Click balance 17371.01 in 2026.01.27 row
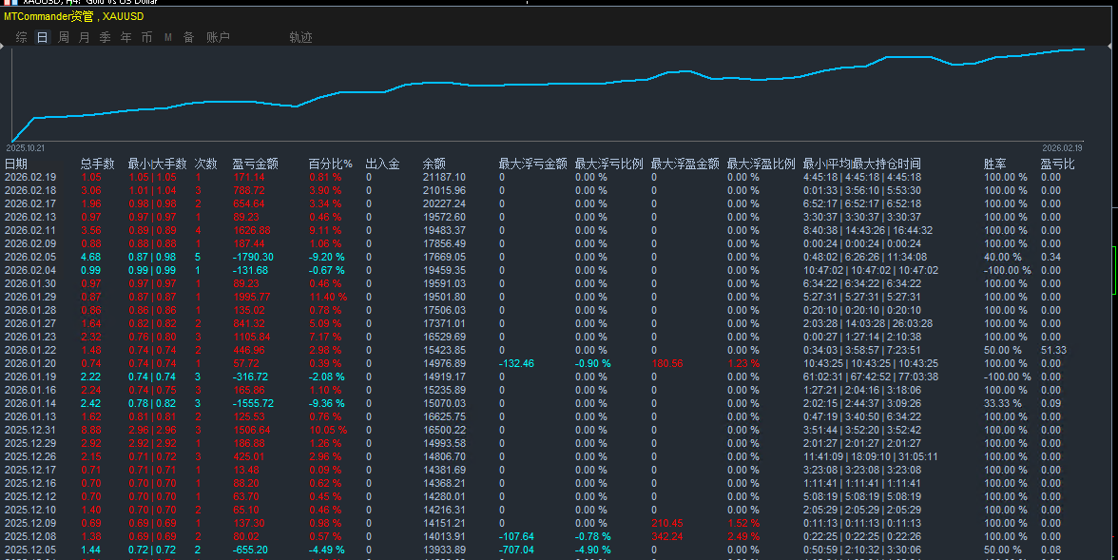This screenshot has height=560, width=1118. coord(444,324)
